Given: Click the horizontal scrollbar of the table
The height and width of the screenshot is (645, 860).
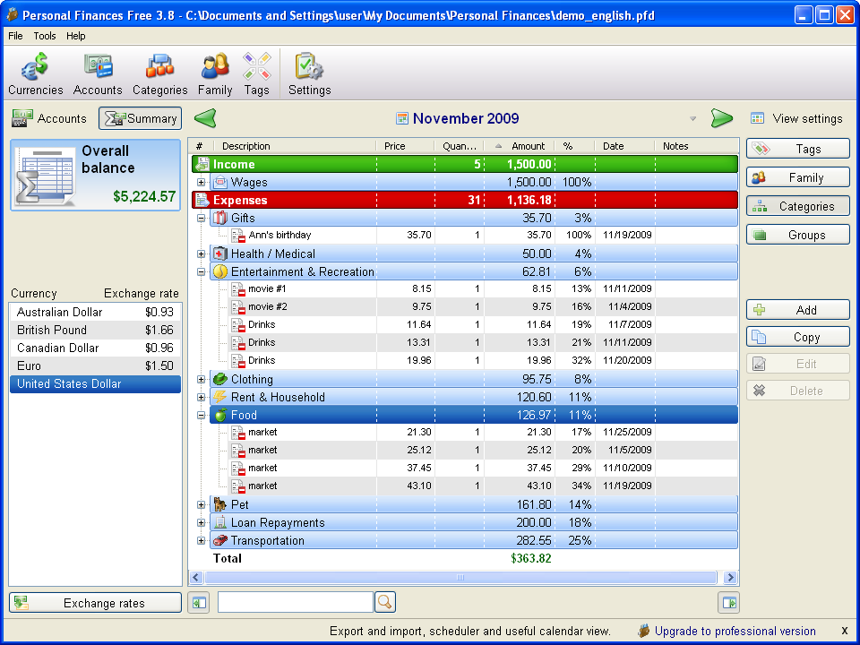Looking at the screenshot, I should click(460, 577).
